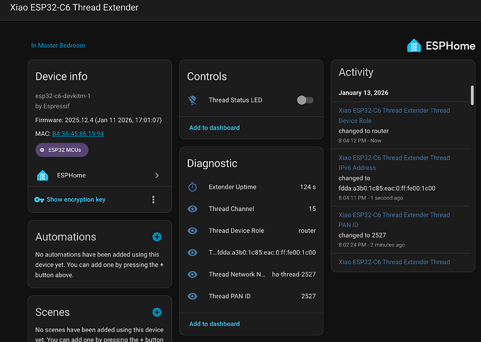Click Add to dashboard under Diagnostic
The height and width of the screenshot is (342, 481).
[x=214, y=324]
